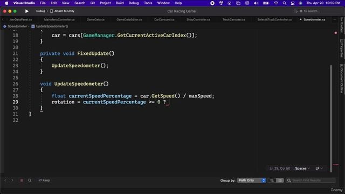Screen dimensions: 345x194
Task: Open the Help menu
Action: click(178, 3)
